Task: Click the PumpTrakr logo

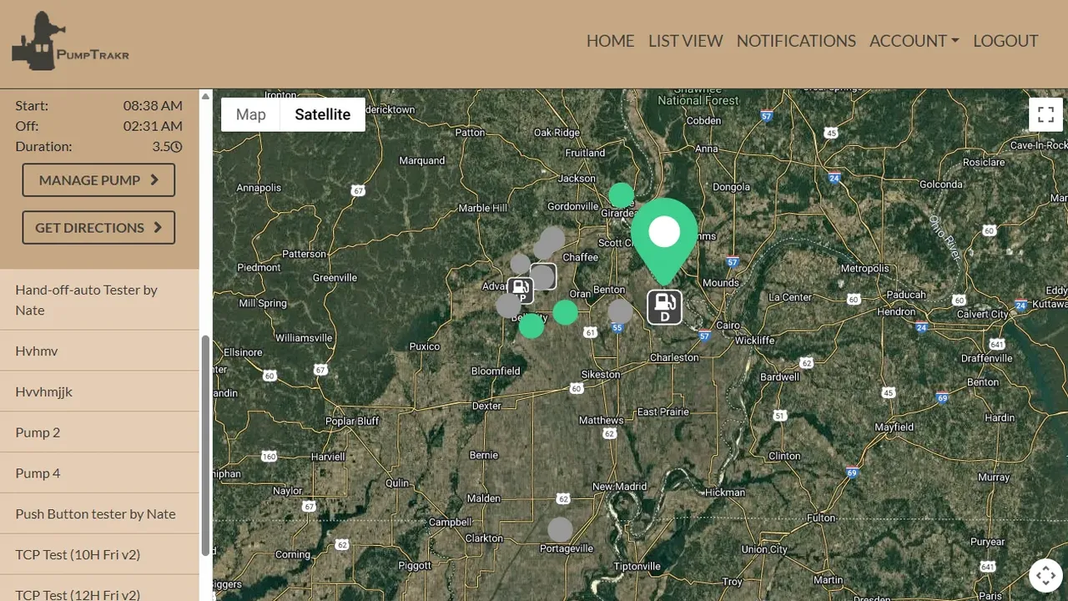Action: 71,42
